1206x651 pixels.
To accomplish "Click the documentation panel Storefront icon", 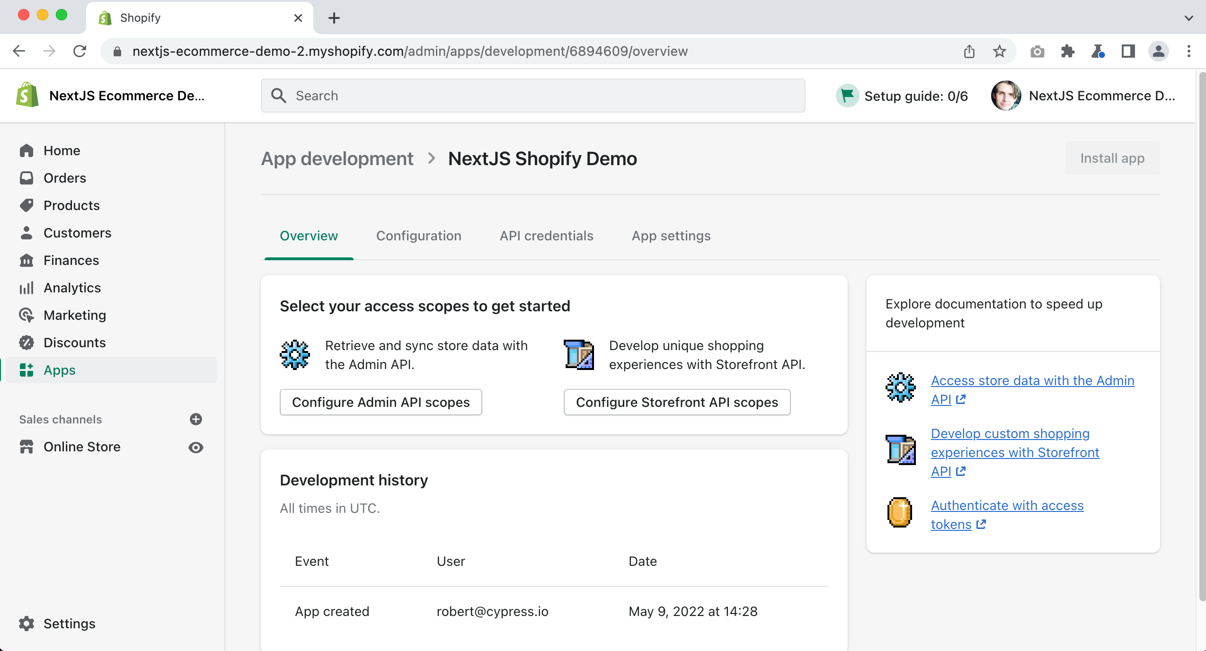I will coord(900,450).
